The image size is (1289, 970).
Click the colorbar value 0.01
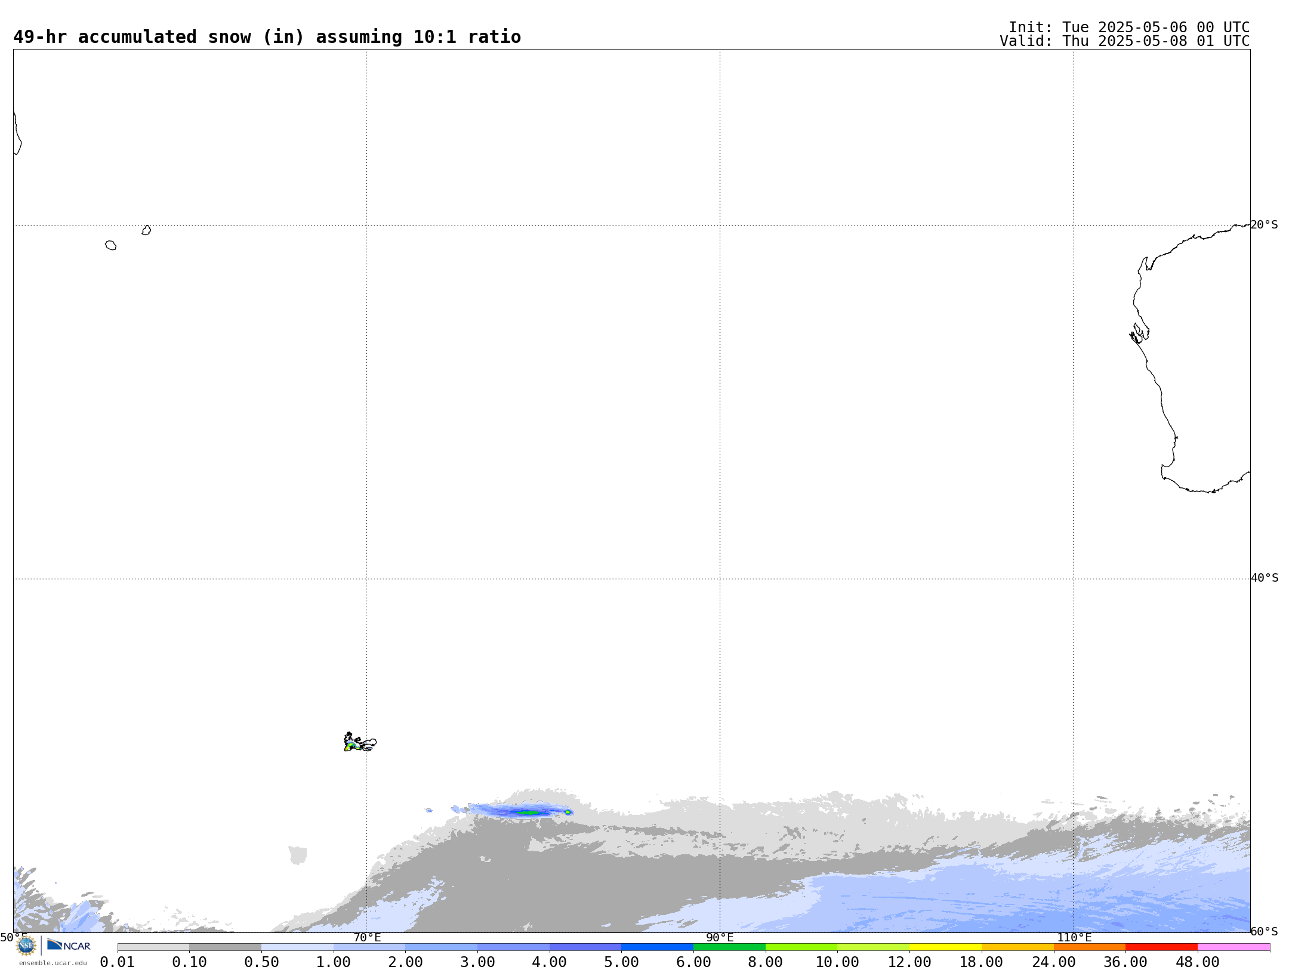pyautogui.click(x=118, y=962)
